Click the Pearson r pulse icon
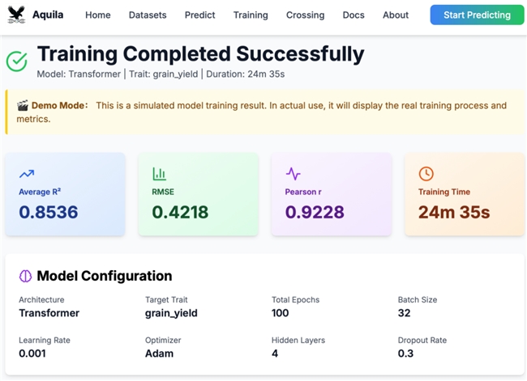This screenshot has height=381, width=527. [293, 174]
